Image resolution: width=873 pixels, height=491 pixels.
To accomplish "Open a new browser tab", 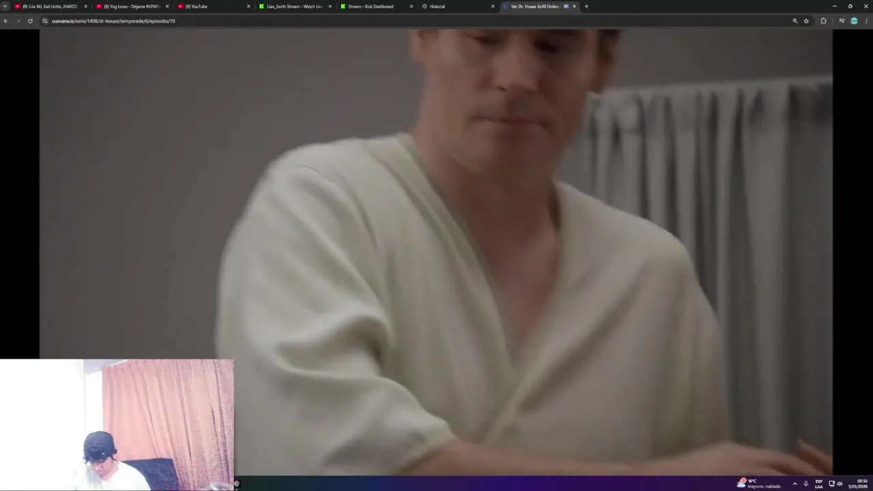I will (x=586, y=6).
